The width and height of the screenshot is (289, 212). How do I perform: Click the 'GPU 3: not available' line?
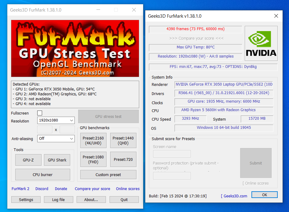[x=32, y=99]
